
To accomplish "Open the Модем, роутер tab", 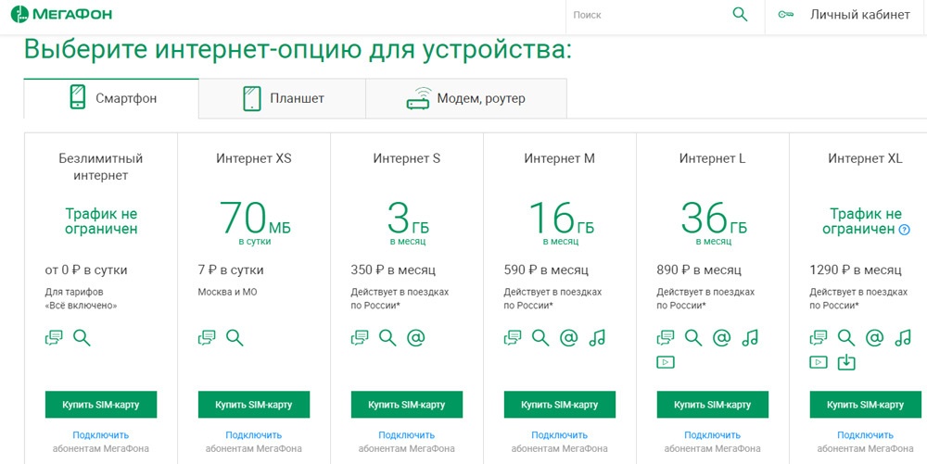I will [x=466, y=98].
